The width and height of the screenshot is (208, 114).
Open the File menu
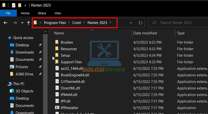coord(8,13)
